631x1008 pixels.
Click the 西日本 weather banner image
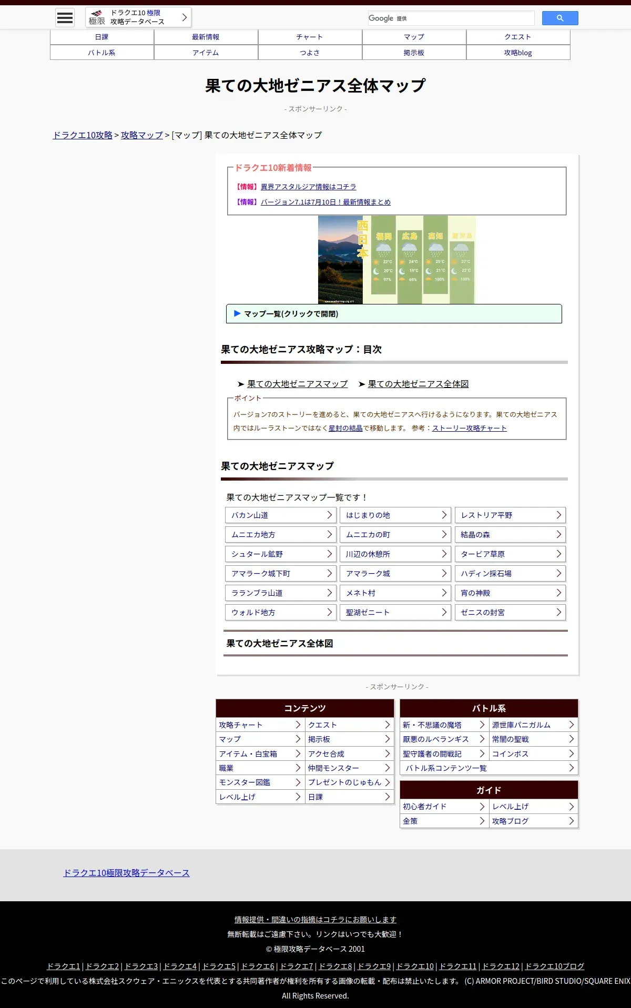[x=396, y=260]
